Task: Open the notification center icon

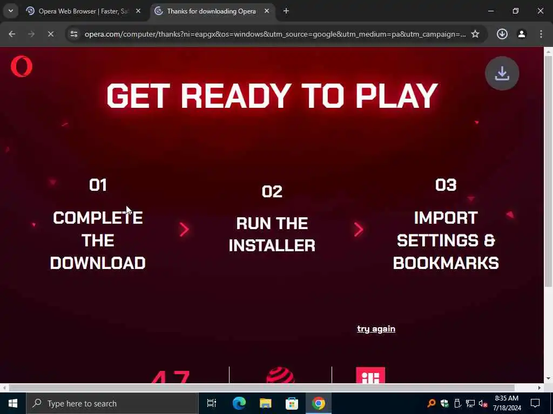Action: [x=535, y=403]
